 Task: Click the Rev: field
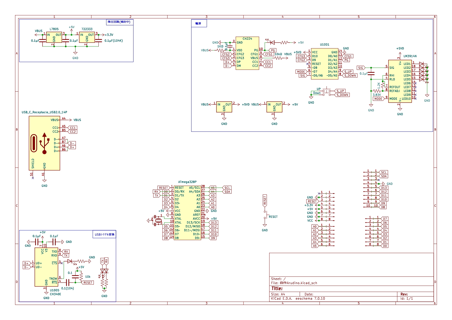coord(404,294)
